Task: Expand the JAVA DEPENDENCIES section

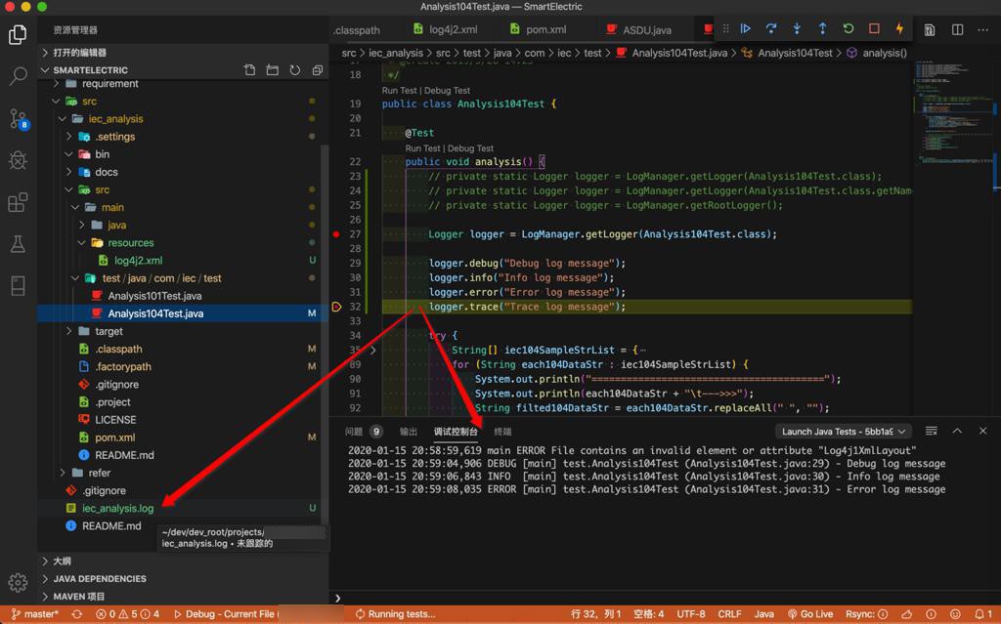Action: pos(99,578)
